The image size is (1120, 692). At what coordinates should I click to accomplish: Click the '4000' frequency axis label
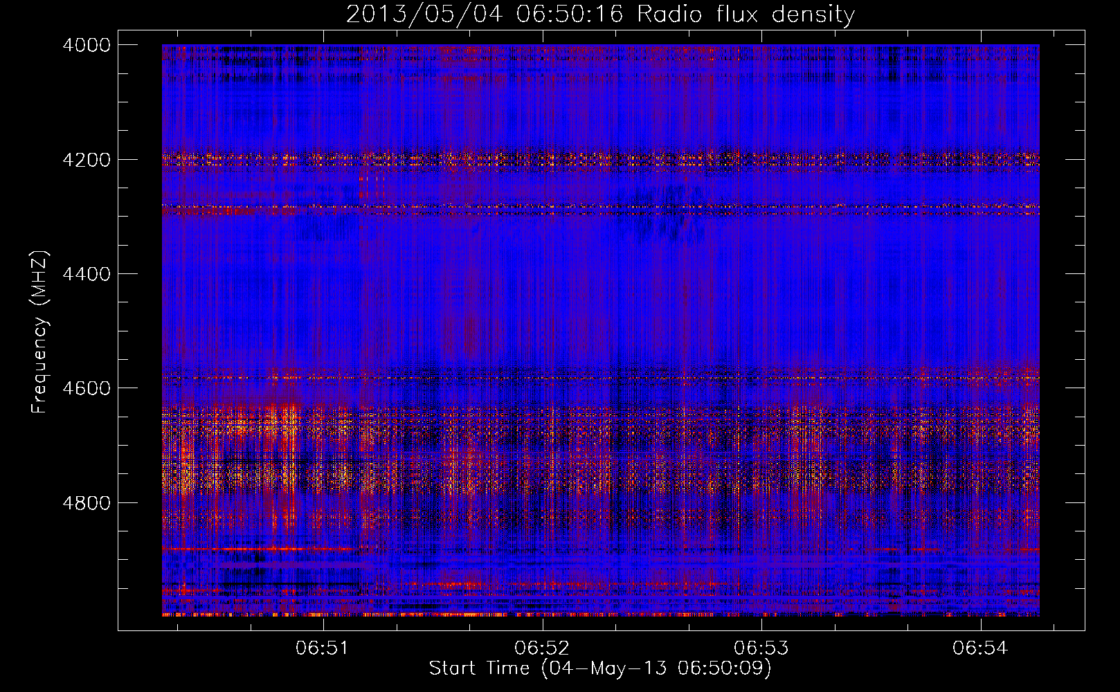[87, 45]
